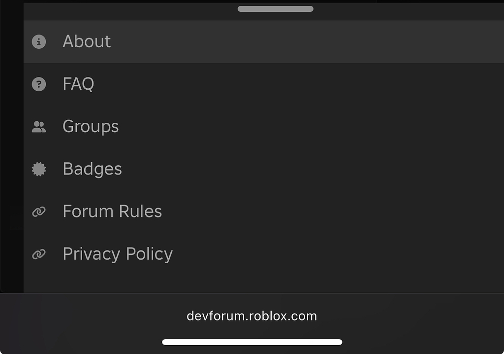Image resolution: width=504 pixels, height=354 pixels.
Task: Select the link icon next to Forum Rules
Action: tap(39, 211)
